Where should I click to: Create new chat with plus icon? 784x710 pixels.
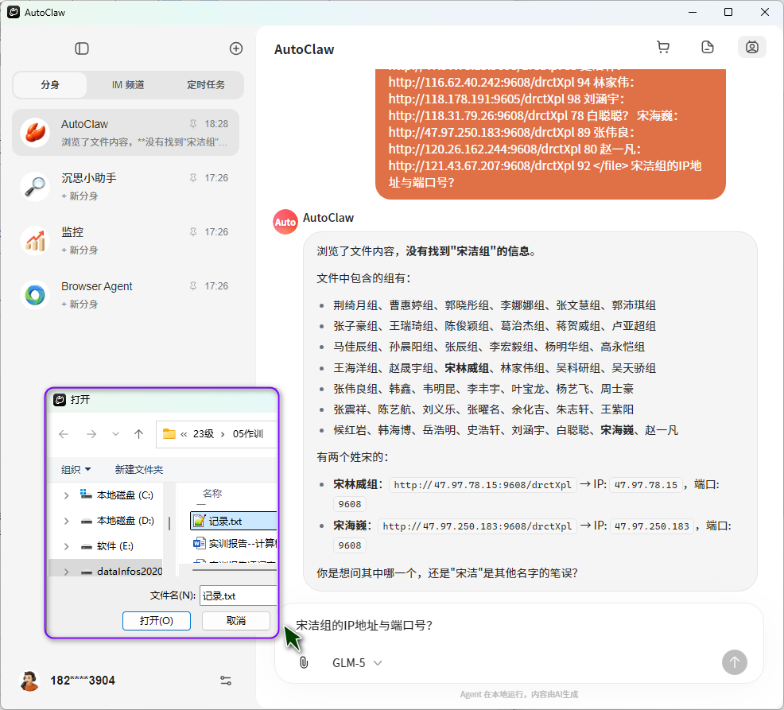pos(236,48)
